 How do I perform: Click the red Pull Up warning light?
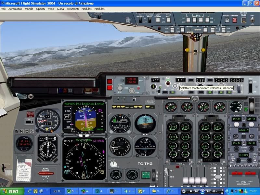point(30,114)
